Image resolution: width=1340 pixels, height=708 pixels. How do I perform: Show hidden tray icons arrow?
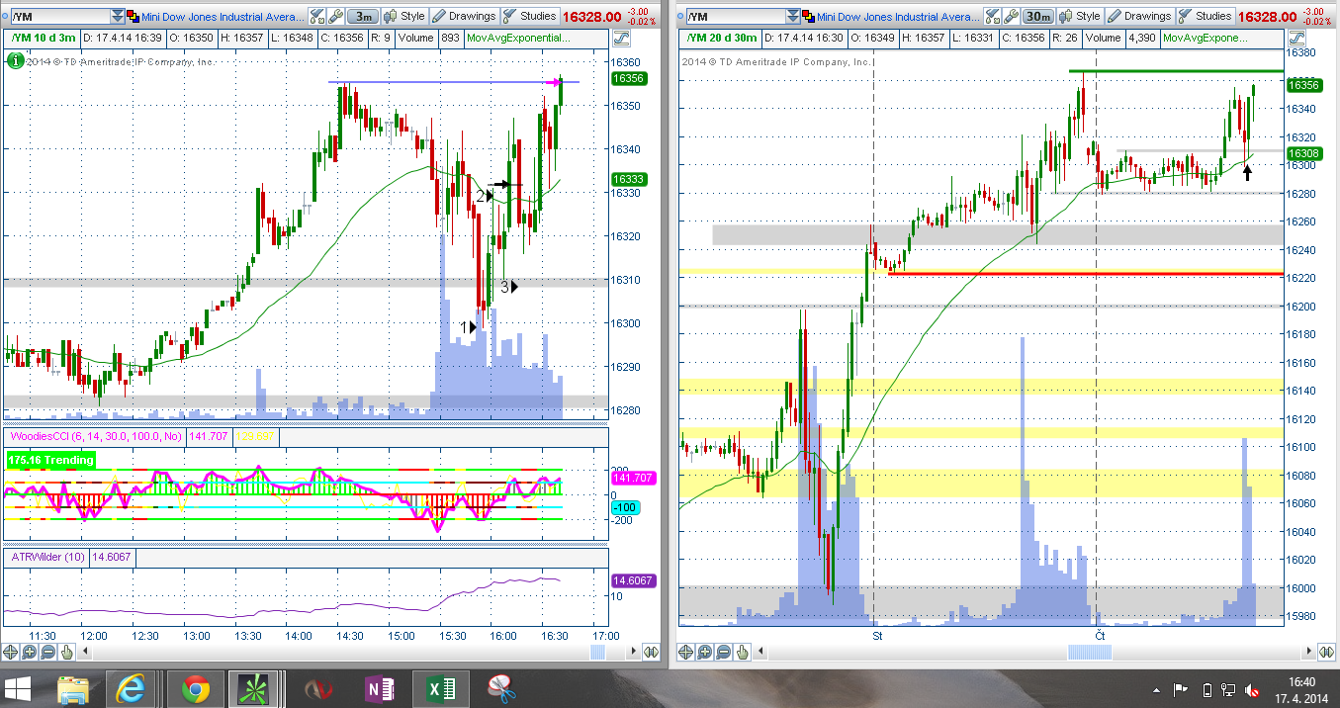coord(1157,689)
